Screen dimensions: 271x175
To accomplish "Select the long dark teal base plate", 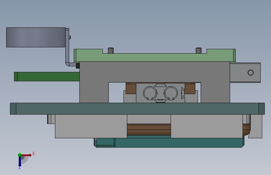I will [138, 109].
